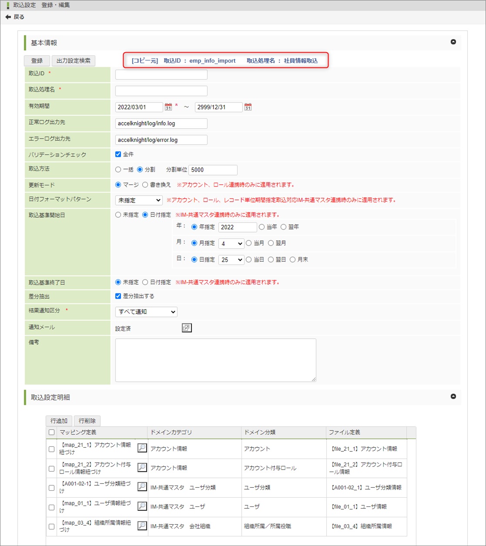Click search icon for map_03_4 組織所属 row
This screenshot has width=486, height=546.
pos(142,526)
